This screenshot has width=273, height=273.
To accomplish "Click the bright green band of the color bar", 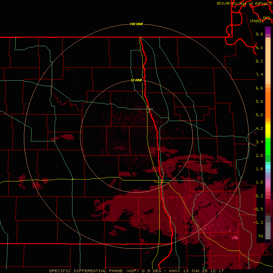I will pyautogui.click(x=268, y=147).
